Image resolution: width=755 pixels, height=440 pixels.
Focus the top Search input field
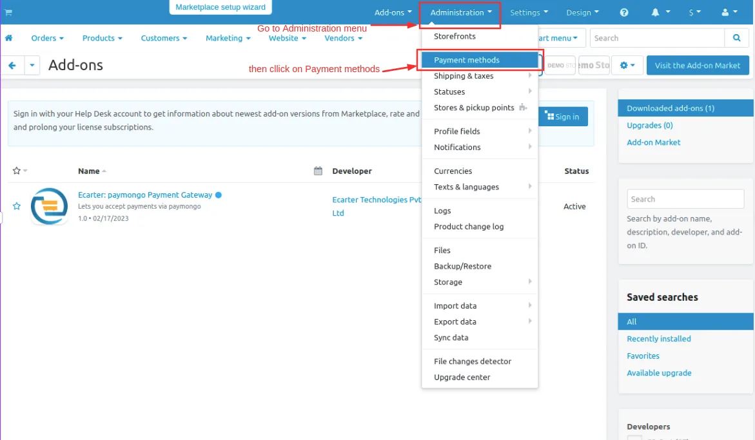click(x=657, y=38)
